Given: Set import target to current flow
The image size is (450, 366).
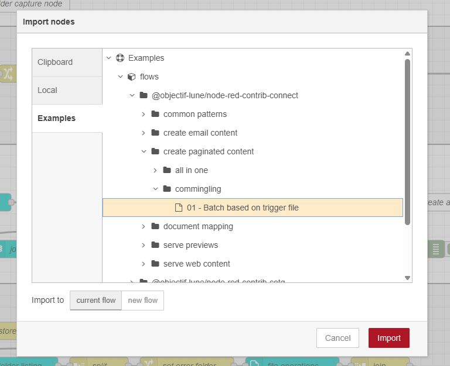Looking at the screenshot, I should (x=96, y=300).
